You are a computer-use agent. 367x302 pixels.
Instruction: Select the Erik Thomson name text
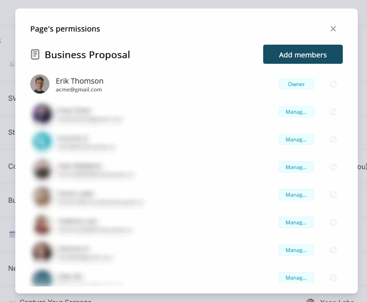[x=80, y=81]
